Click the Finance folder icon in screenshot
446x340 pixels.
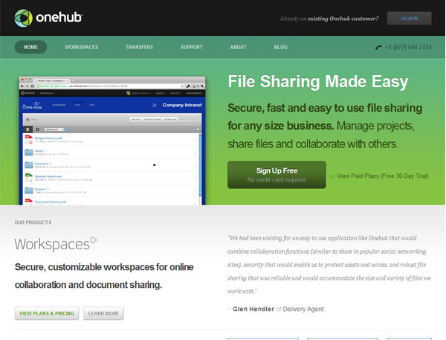(29, 190)
